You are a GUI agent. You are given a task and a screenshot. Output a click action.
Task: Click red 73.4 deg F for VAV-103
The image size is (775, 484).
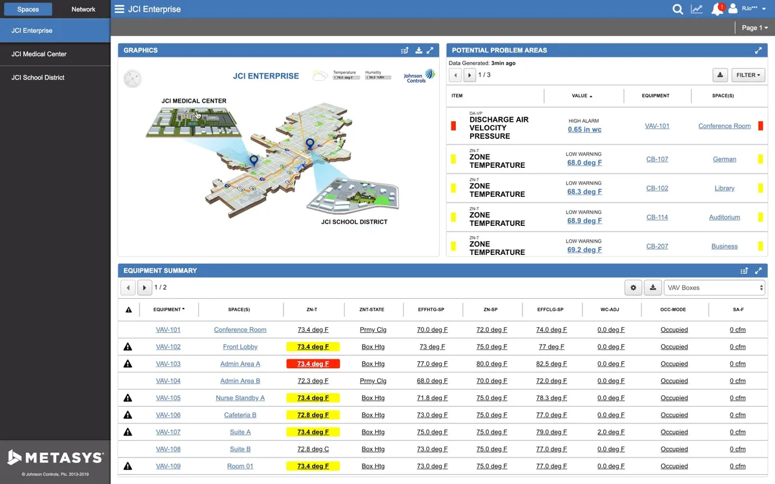click(313, 364)
